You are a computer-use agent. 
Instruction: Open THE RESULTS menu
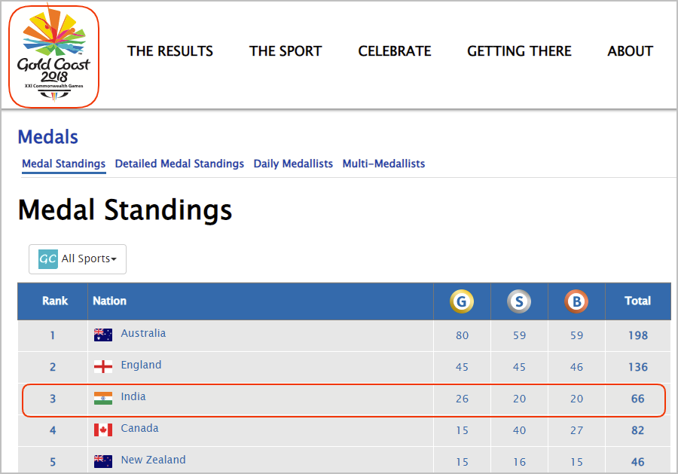pyautogui.click(x=170, y=51)
